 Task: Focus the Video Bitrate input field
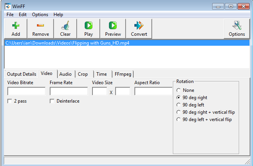tap(27, 91)
